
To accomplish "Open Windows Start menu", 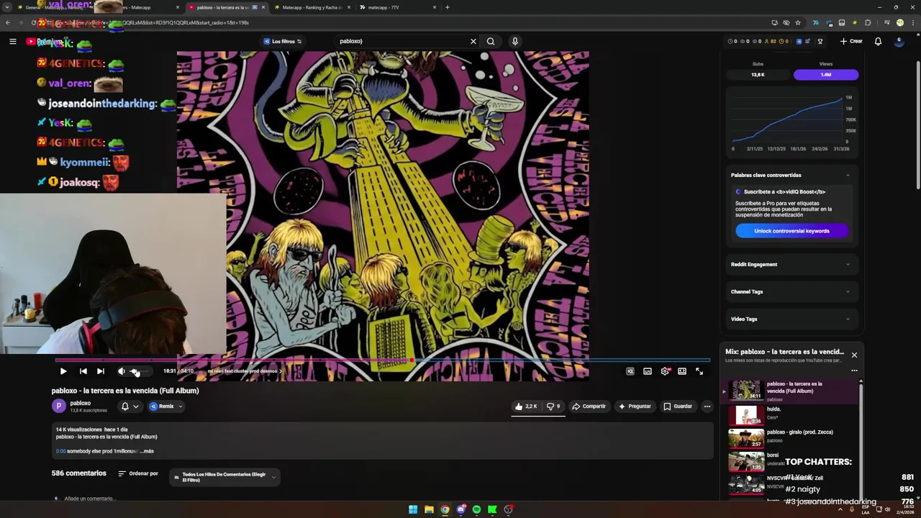I will (x=413, y=509).
